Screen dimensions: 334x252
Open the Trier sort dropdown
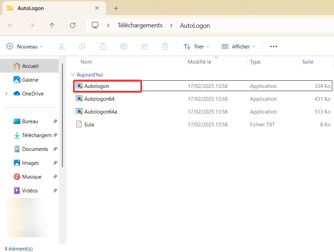(196, 46)
